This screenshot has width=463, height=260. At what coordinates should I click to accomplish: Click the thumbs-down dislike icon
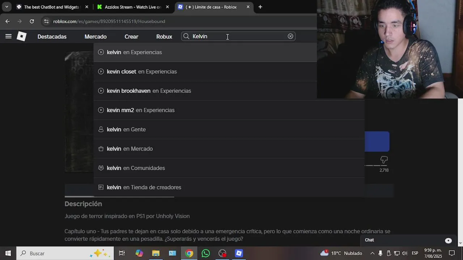coord(384,160)
